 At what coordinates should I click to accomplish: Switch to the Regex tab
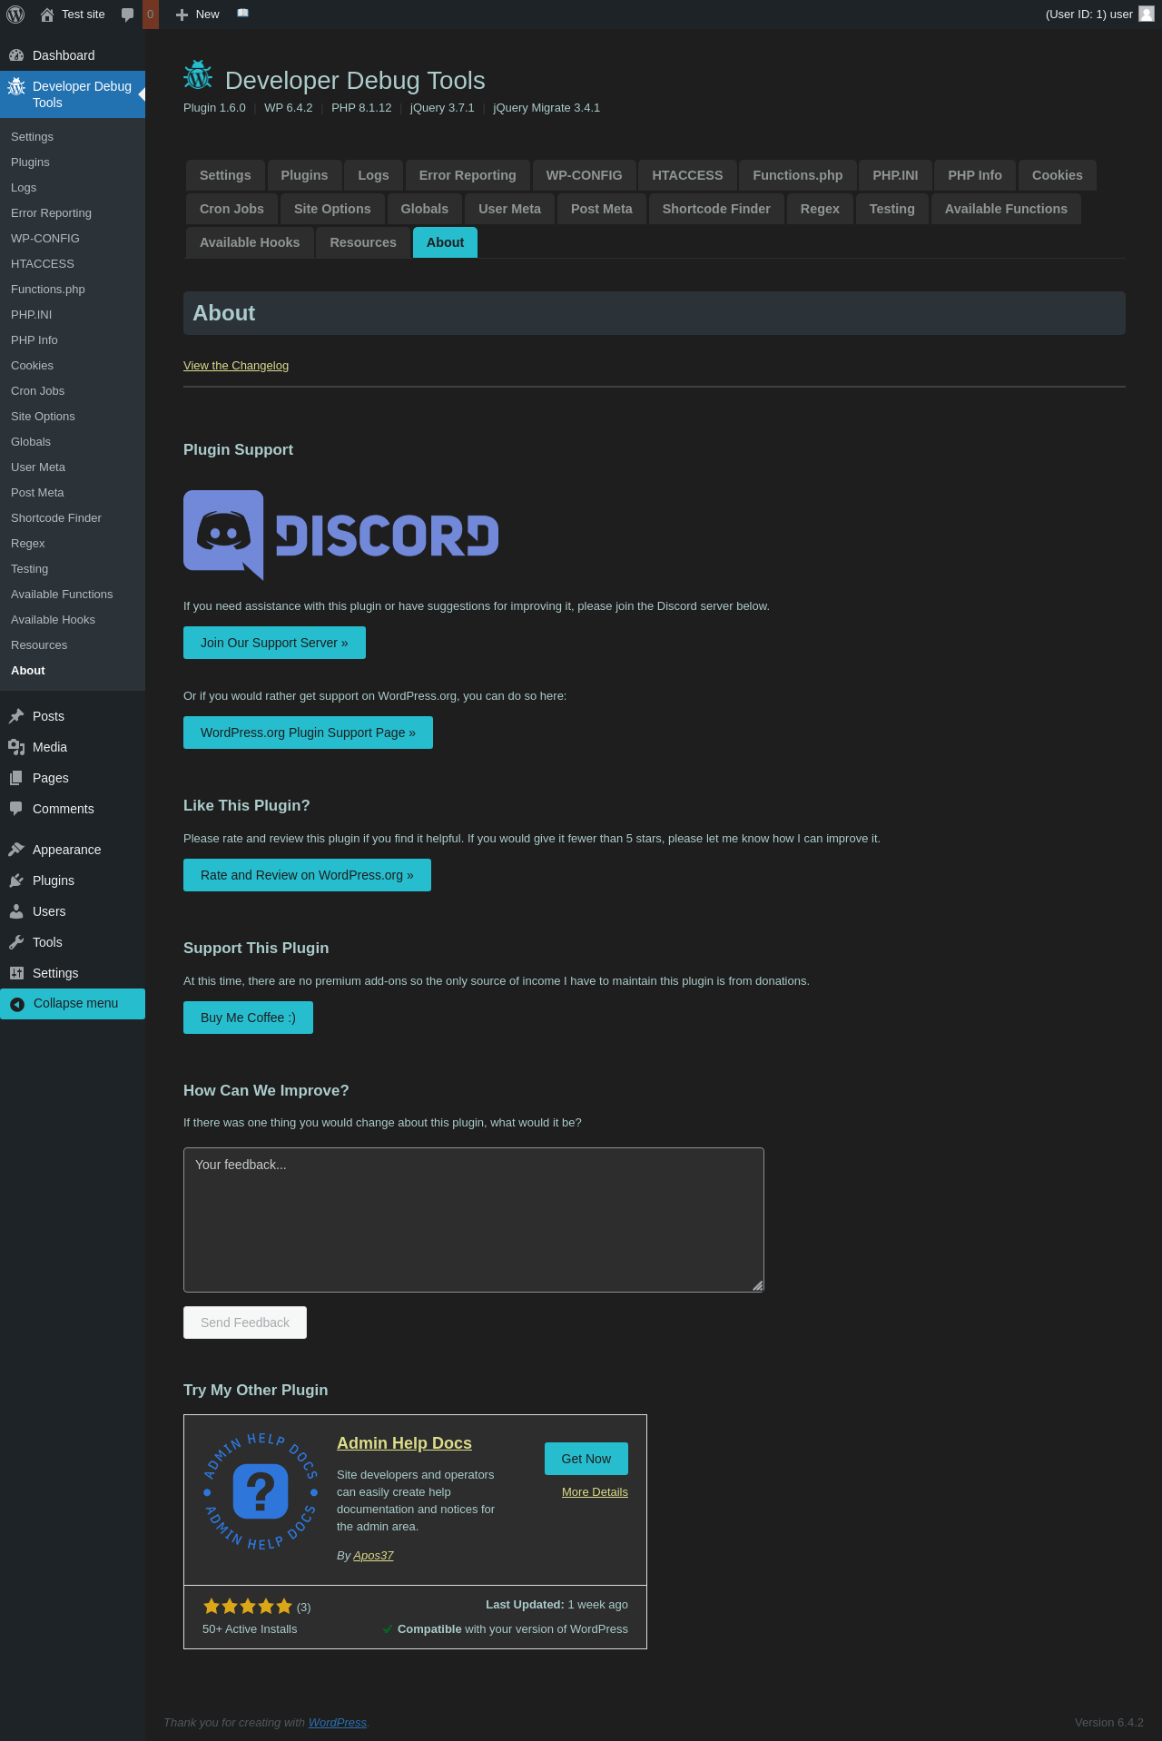[x=820, y=209]
